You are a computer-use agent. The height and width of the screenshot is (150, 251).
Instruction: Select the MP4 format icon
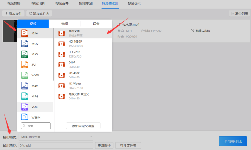point(24,33)
